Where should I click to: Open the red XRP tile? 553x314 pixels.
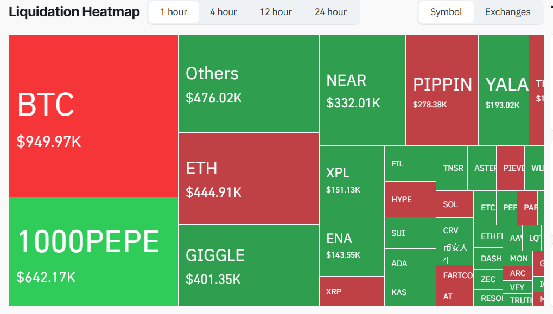351,291
